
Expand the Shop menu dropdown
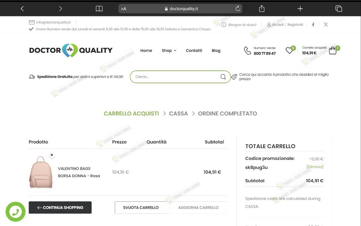click(169, 50)
